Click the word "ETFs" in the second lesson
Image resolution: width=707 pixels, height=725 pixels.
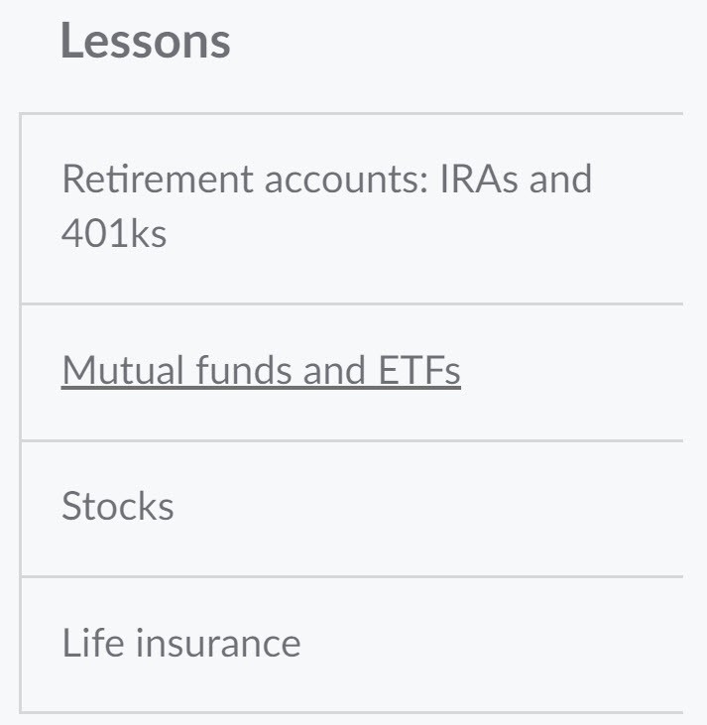pos(418,371)
